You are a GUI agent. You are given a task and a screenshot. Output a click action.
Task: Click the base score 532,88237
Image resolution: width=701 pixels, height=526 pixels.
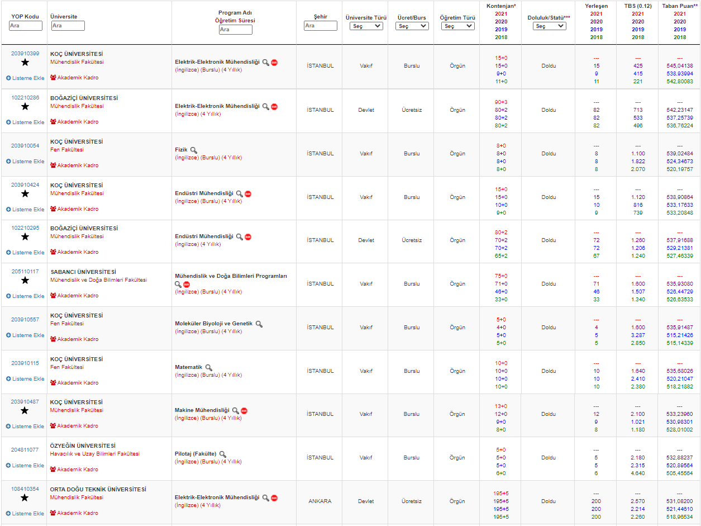[x=680, y=458]
